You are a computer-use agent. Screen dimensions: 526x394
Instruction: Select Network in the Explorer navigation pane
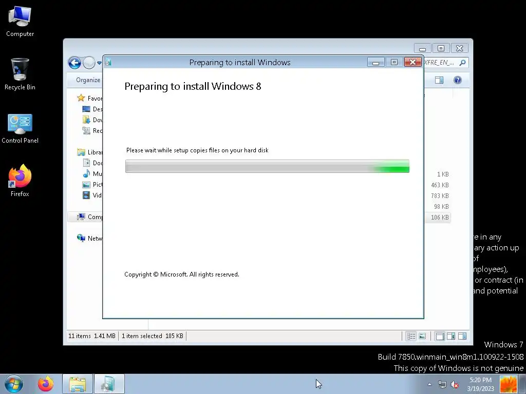89,238
